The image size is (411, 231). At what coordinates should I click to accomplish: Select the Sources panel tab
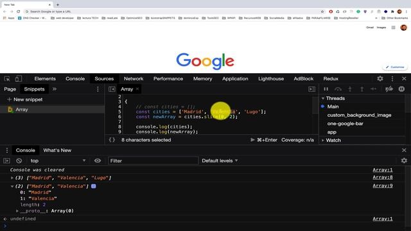(x=104, y=78)
